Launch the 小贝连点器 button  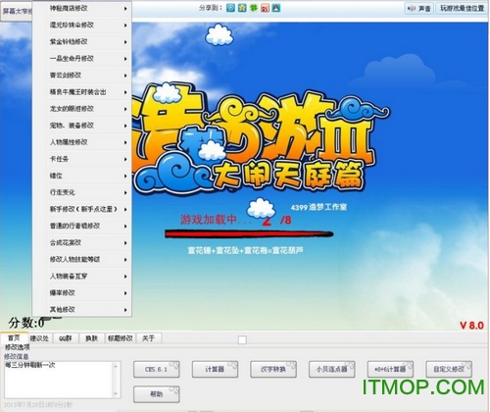tap(331, 369)
